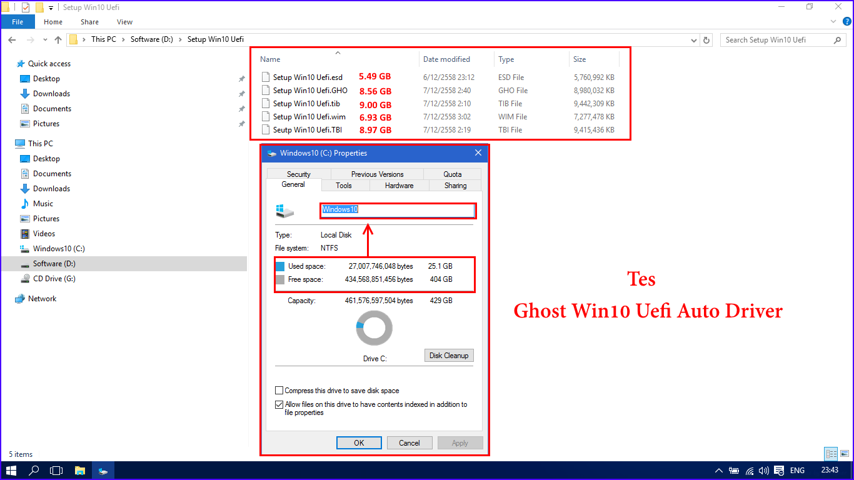The height and width of the screenshot is (480, 854).
Task: Select Windows10 (C:) drive in sidebar
Action: point(59,249)
